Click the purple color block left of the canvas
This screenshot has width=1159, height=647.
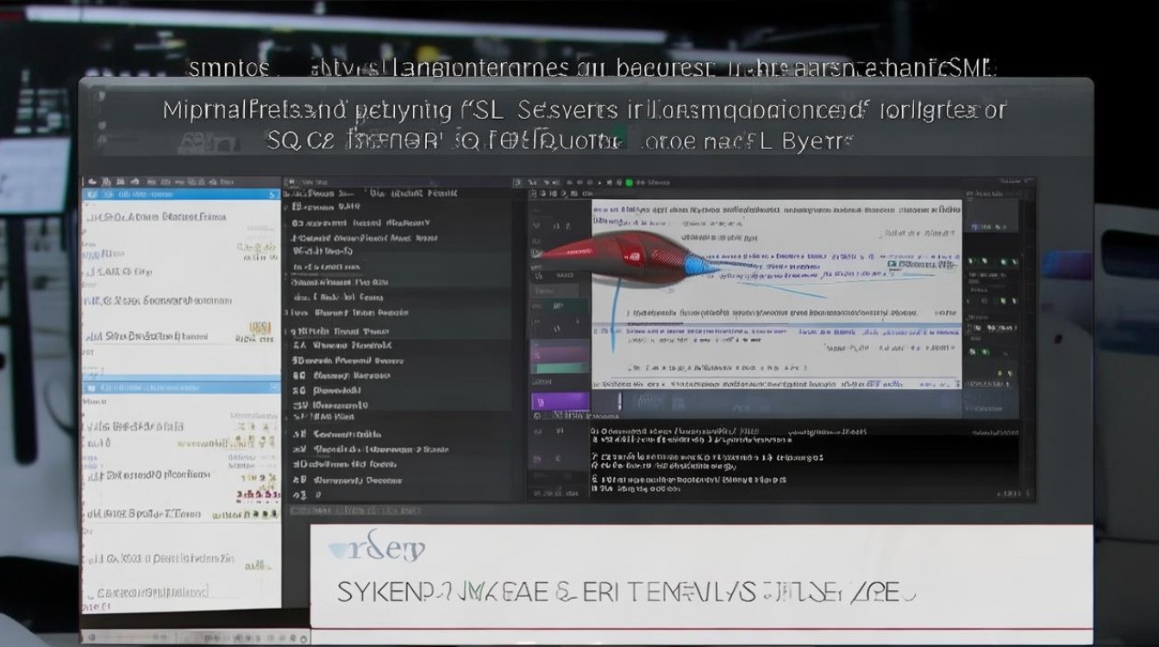coord(561,401)
